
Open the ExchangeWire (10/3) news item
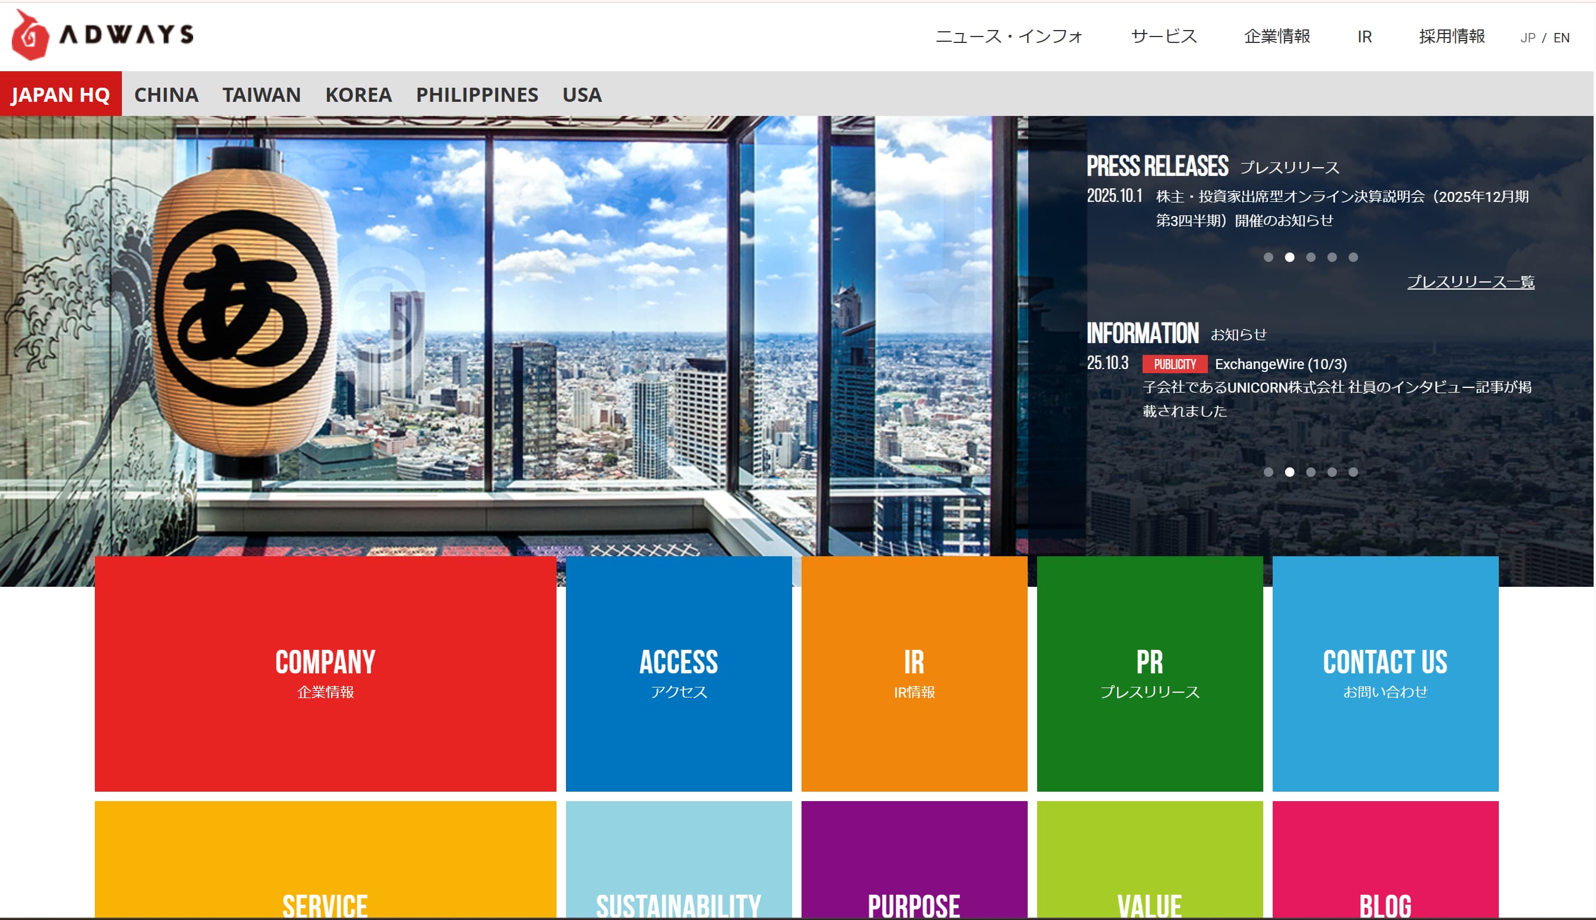(1280, 364)
